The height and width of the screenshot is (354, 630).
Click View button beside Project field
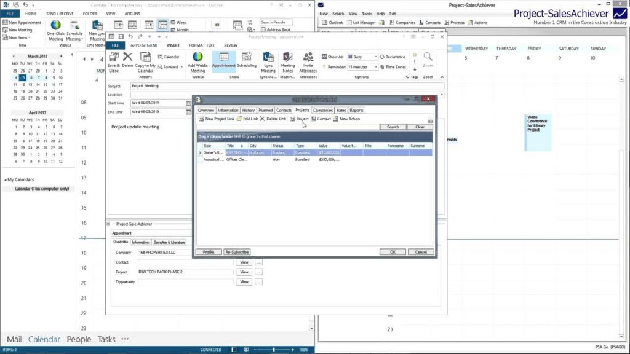click(244, 272)
